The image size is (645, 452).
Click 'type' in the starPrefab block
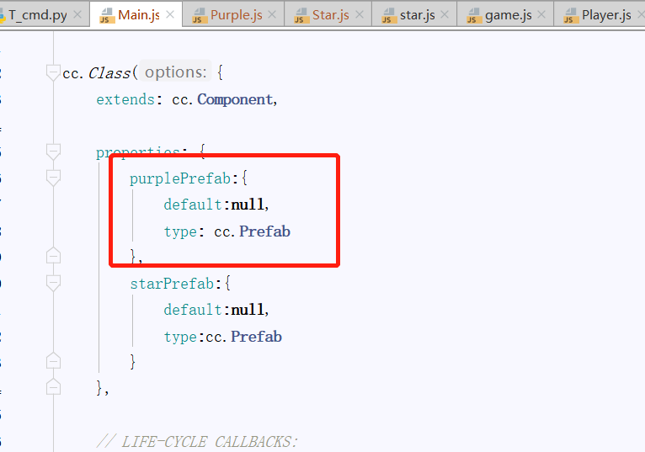180,338
